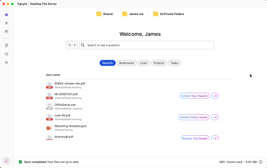Click the Extract Key Impacts button

pyautogui.click(x=194, y=96)
